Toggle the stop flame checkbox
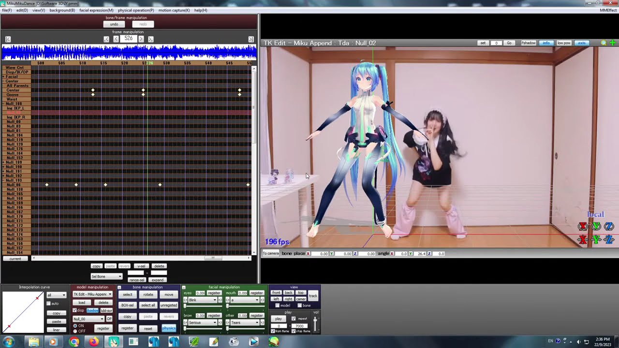619x348 pixels. coord(294,331)
